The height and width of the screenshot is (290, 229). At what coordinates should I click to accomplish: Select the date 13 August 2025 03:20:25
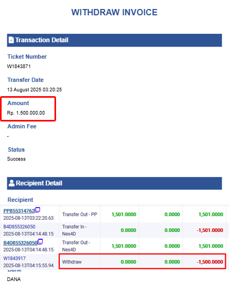(x=34, y=90)
